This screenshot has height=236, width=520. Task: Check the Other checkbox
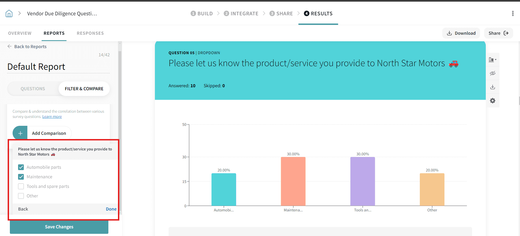tap(21, 196)
